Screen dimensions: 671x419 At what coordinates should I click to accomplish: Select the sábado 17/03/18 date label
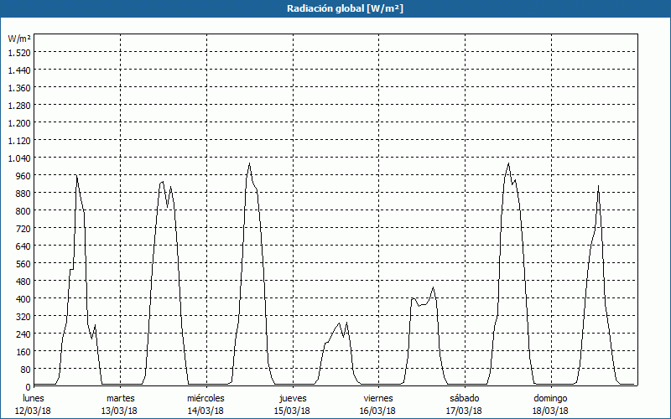click(465, 404)
